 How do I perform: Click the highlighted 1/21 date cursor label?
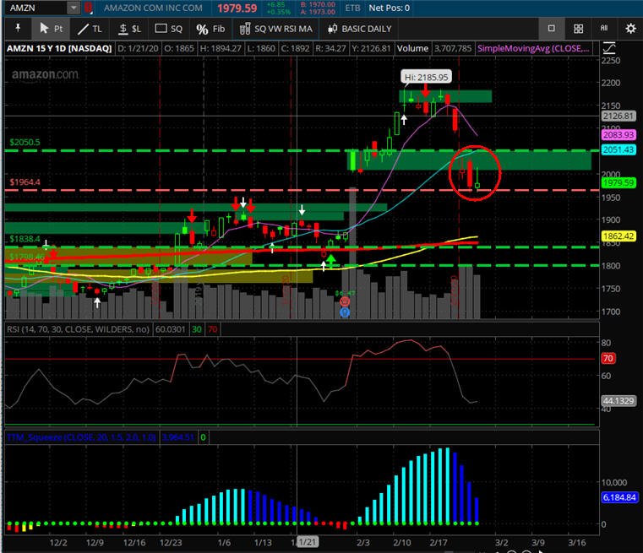tap(308, 542)
